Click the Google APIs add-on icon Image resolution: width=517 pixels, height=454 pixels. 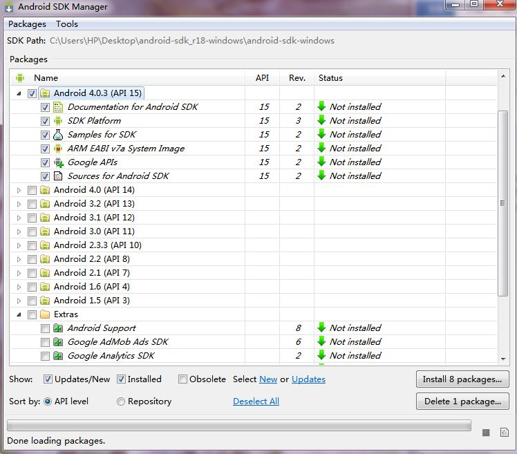pos(58,162)
